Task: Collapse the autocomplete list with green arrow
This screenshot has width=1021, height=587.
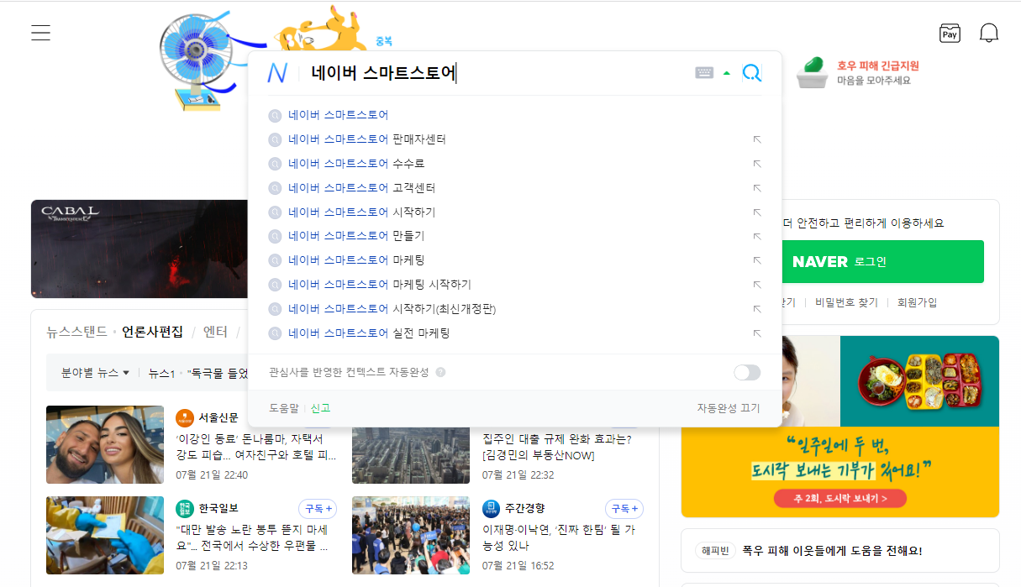Action: tap(726, 73)
